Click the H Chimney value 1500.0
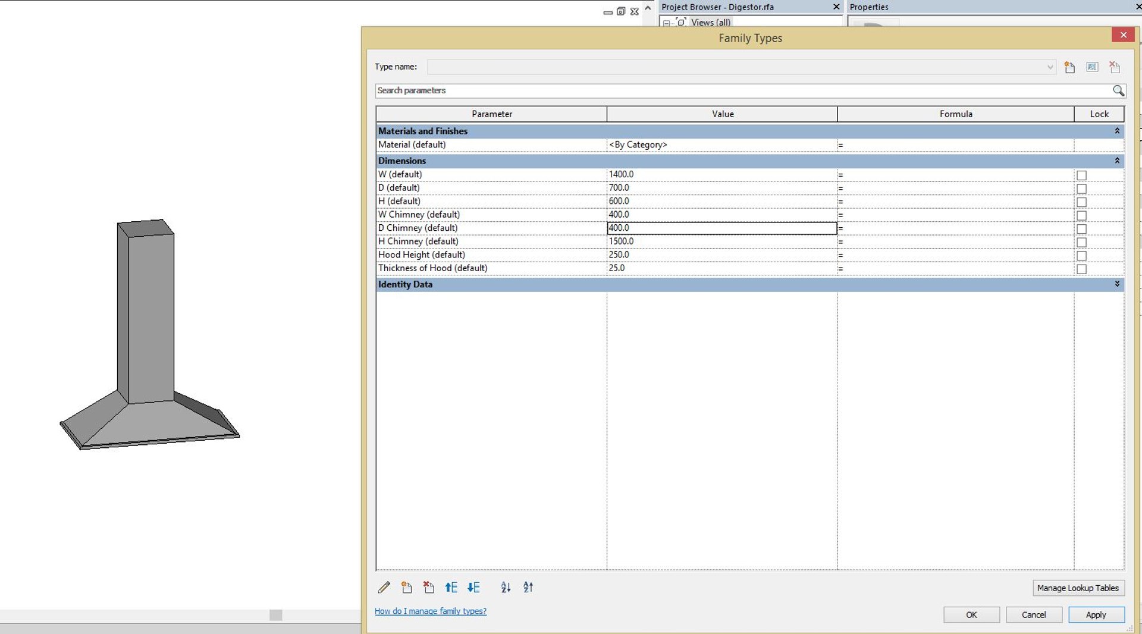This screenshot has width=1142, height=634. pos(721,241)
